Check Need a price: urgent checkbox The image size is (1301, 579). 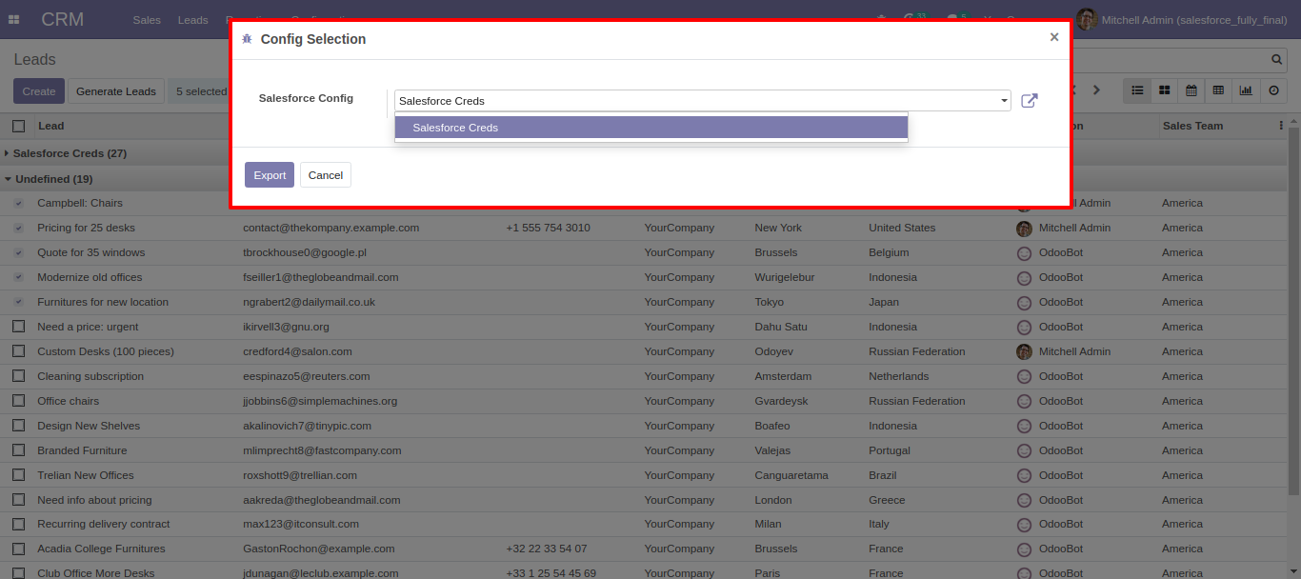tap(19, 327)
